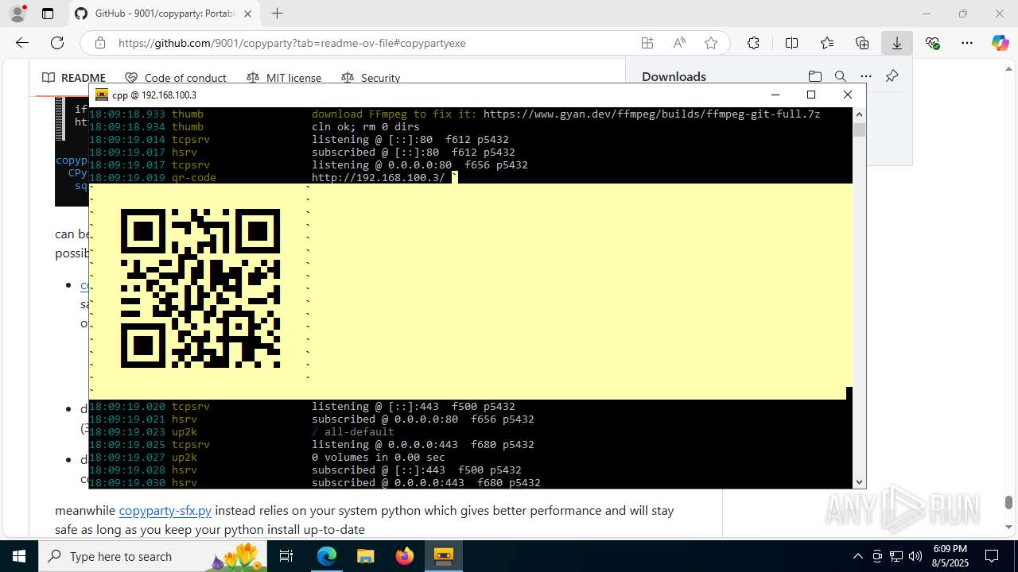The image size is (1018, 572).
Task: Add this page to favorites
Action: [x=711, y=43]
